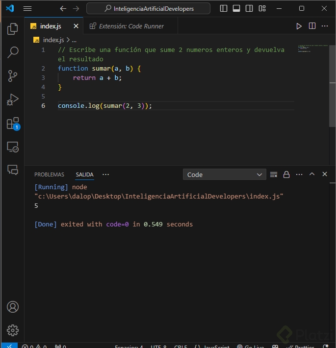Click the Run Code play button
The width and height of the screenshot is (336, 348).
299,26
